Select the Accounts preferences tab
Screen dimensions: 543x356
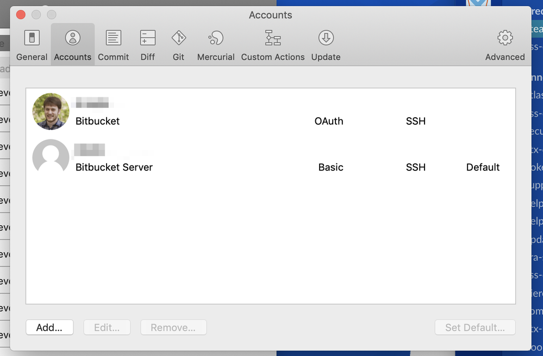pos(73,44)
